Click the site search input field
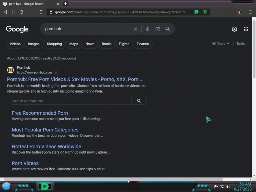Screen dimensions: 256x192 71,101
